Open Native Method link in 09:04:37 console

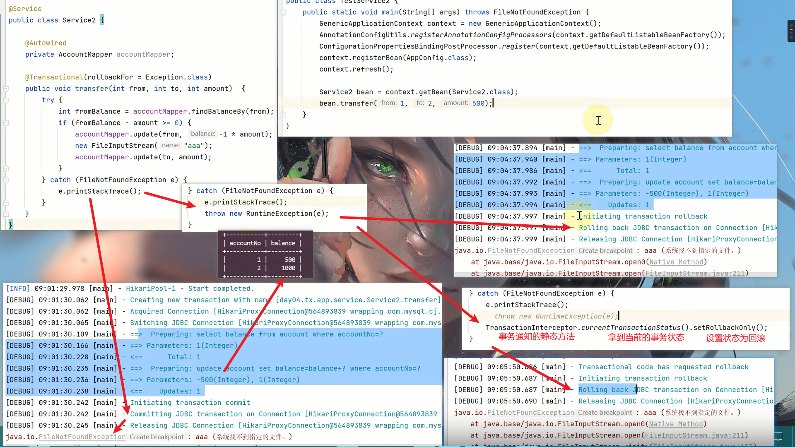coord(676,262)
